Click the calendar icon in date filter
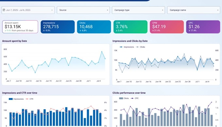The height and width of the screenshot is (127, 222). click(x=4, y=10)
